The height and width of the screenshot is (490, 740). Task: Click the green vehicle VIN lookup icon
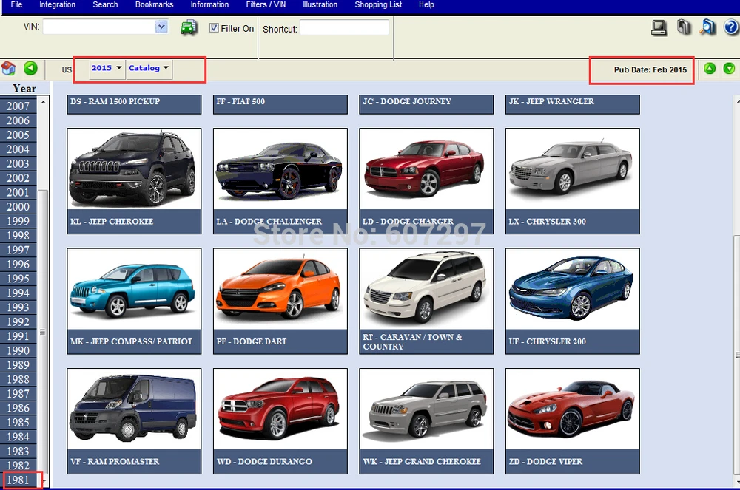pos(189,28)
